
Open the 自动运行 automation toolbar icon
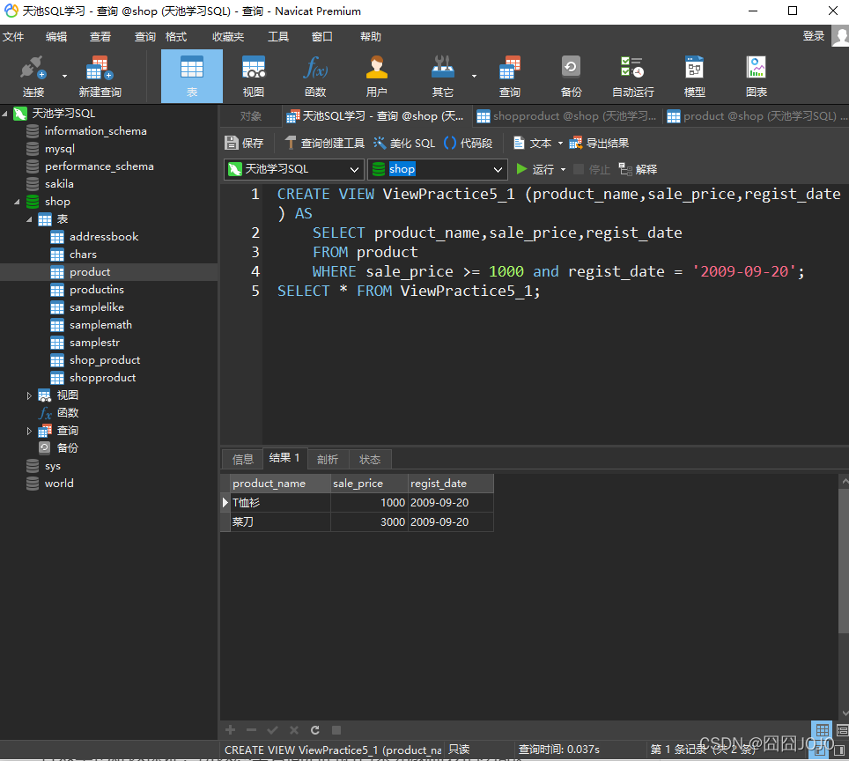pos(632,76)
